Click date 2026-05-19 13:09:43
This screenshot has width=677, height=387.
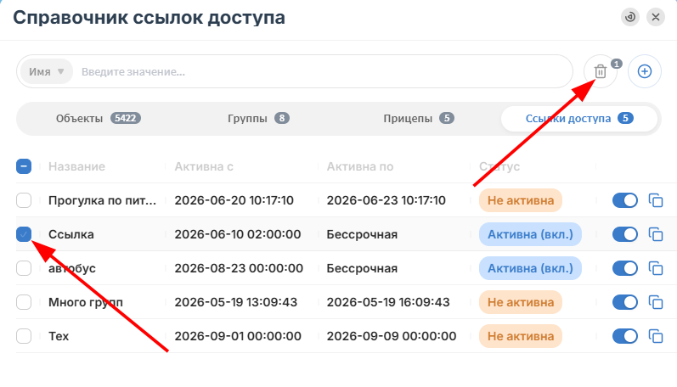(236, 302)
